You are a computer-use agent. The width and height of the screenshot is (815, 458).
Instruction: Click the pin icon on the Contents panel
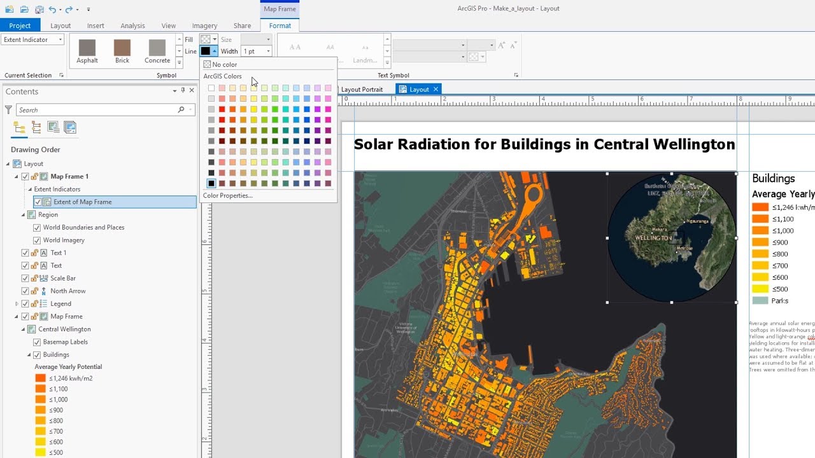tap(183, 90)
